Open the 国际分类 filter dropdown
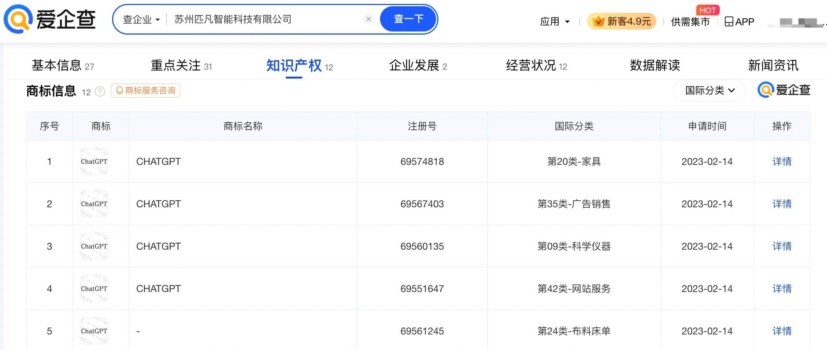Image resolution: width=827 pixels, height=350 pixels. point(710,91)
